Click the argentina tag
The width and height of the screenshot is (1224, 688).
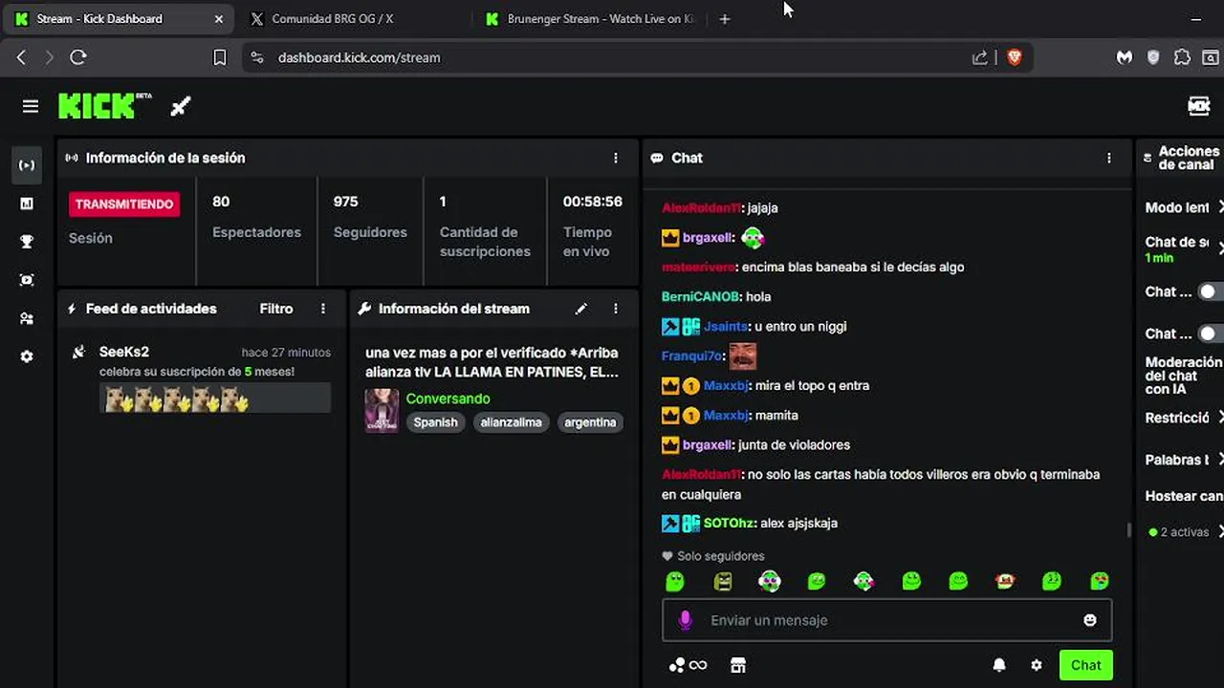[590, 422]
